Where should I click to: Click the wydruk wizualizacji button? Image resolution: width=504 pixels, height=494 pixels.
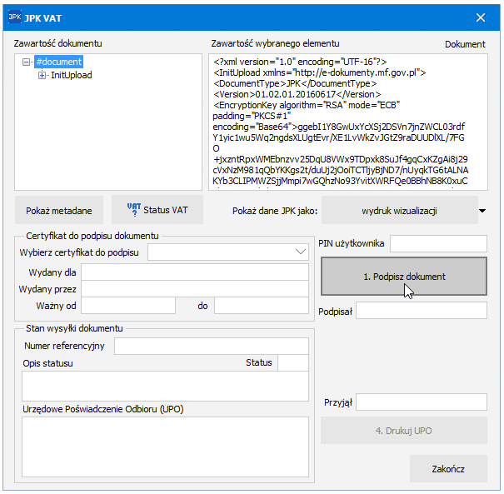pos(399,211)
